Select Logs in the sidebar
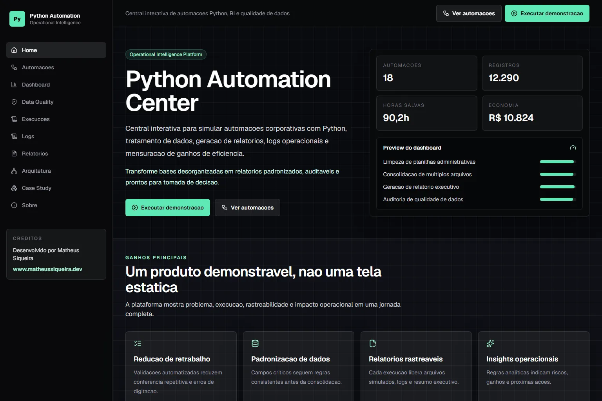 coord(56,136)
